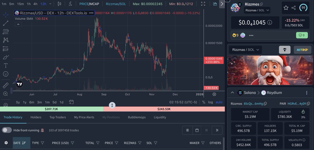
Task: Pause the live trade feed
Action: tap(187, 130)
